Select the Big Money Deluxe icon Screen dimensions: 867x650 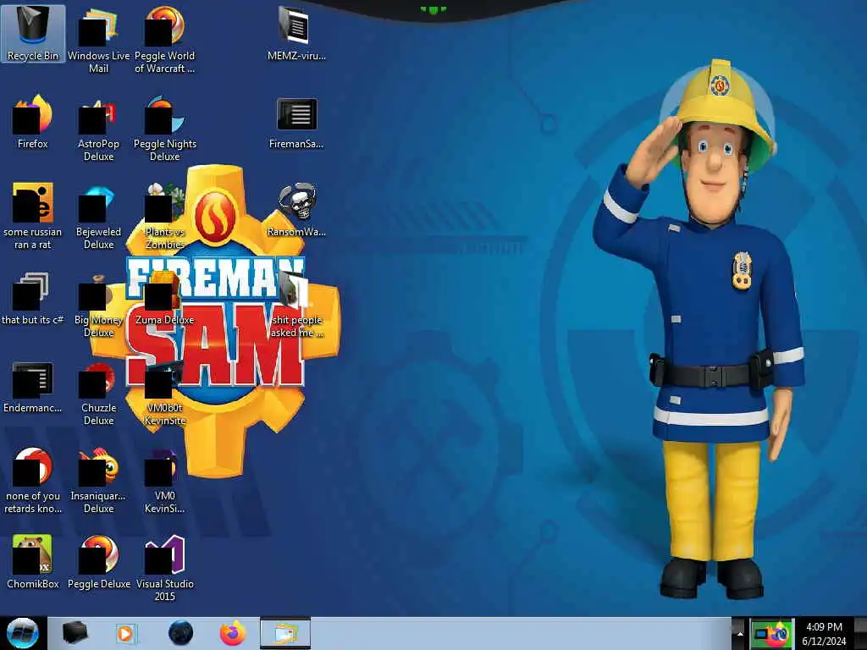pos(98,305)
